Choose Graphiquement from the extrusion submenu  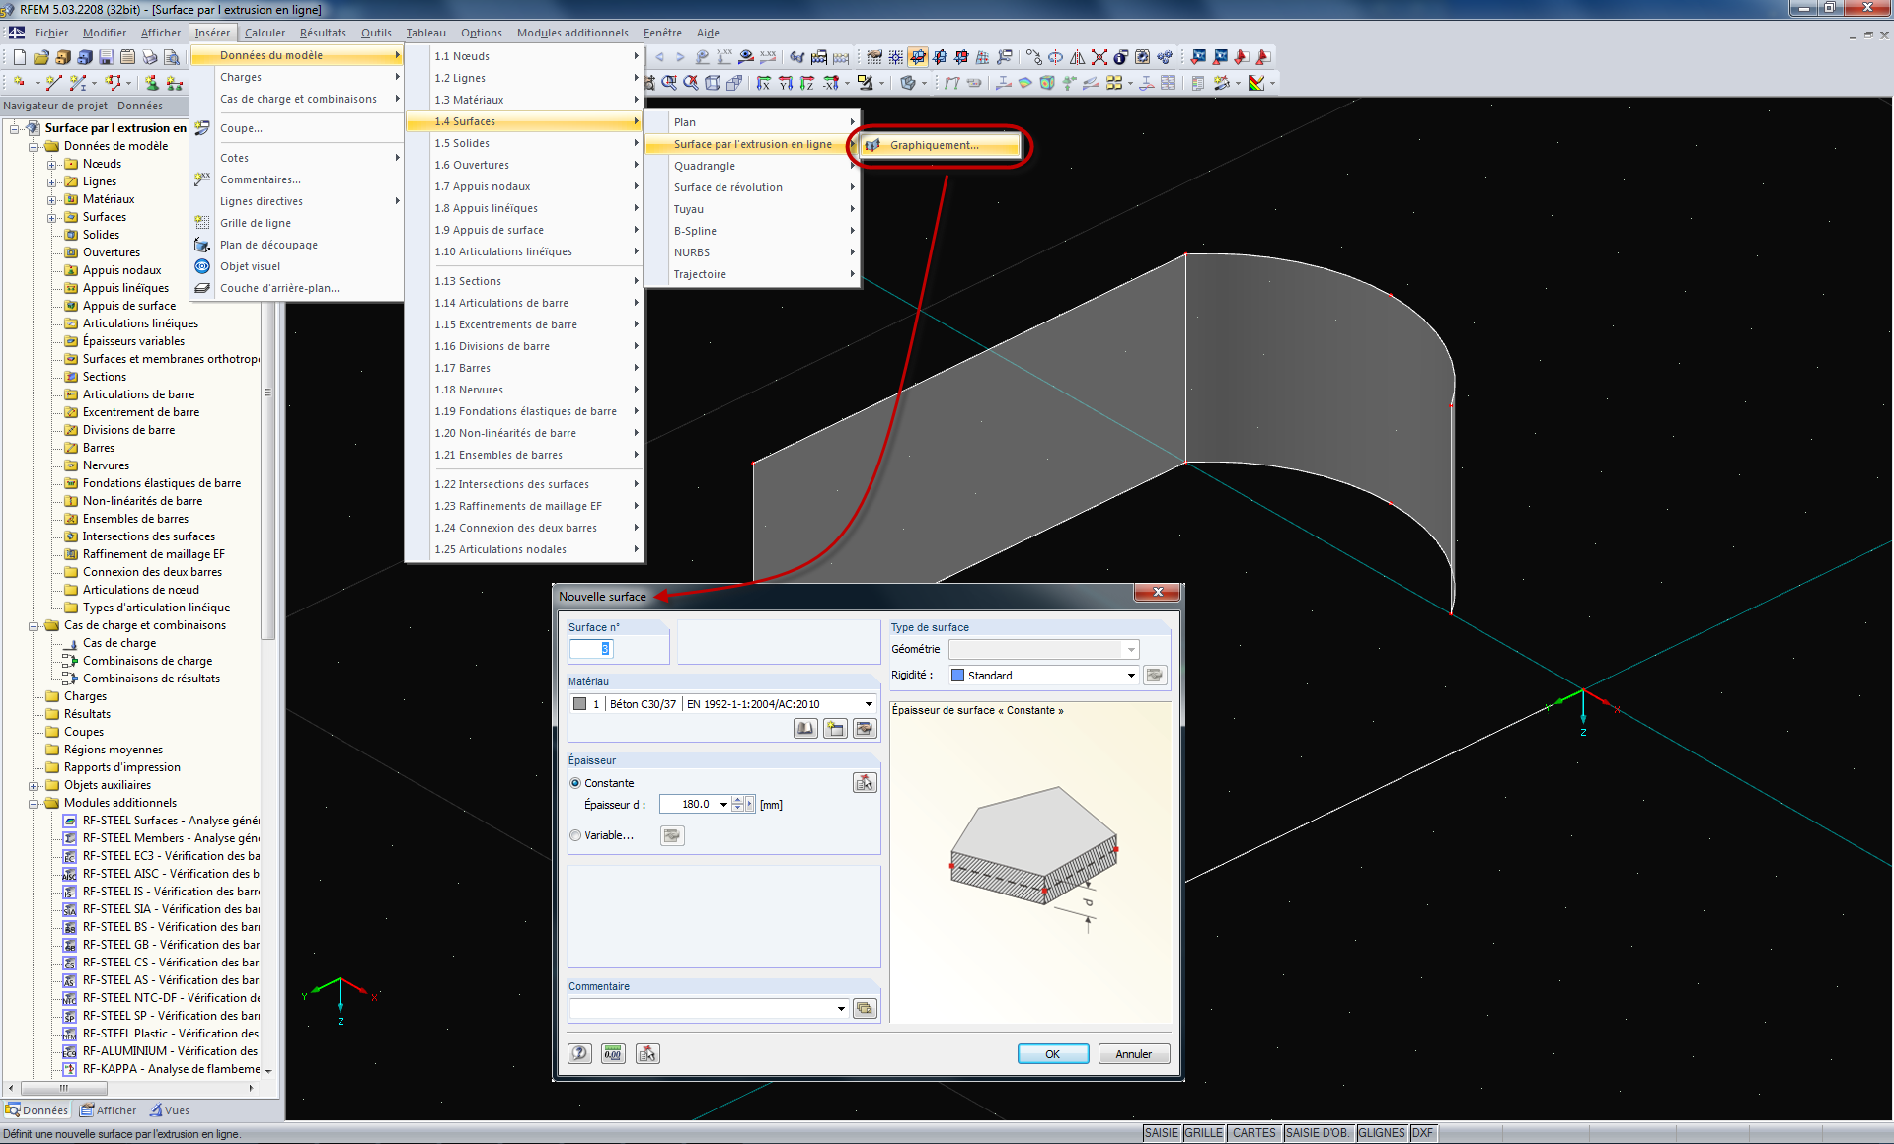tap(933, 145)
